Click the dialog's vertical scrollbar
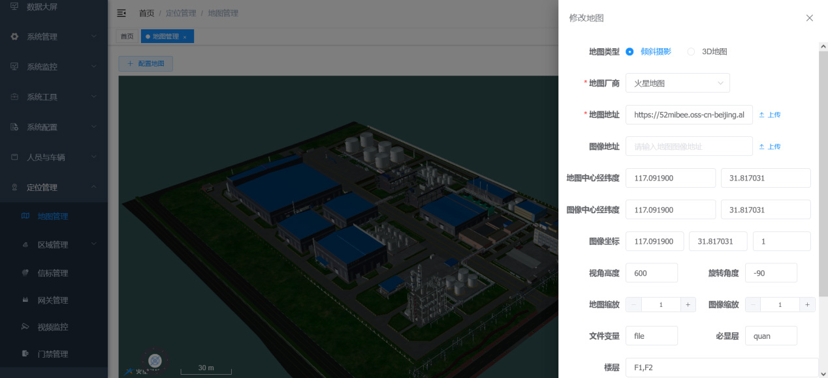This screenshot has width=828, height=378. pyautogui.click(x=823, y=169)
